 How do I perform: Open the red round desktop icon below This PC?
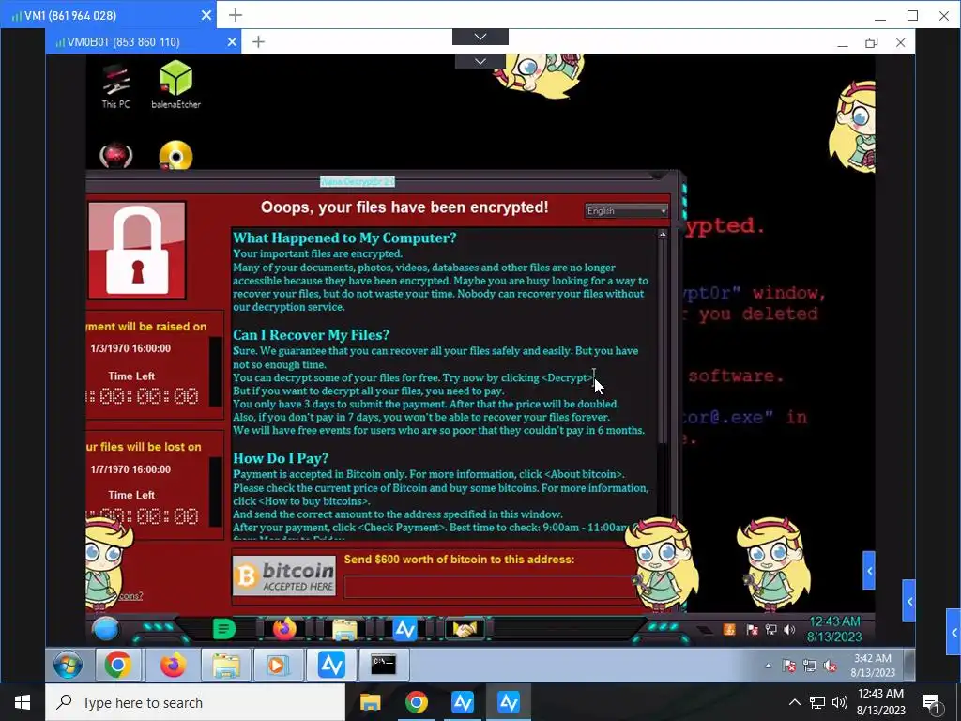(115, 155)
